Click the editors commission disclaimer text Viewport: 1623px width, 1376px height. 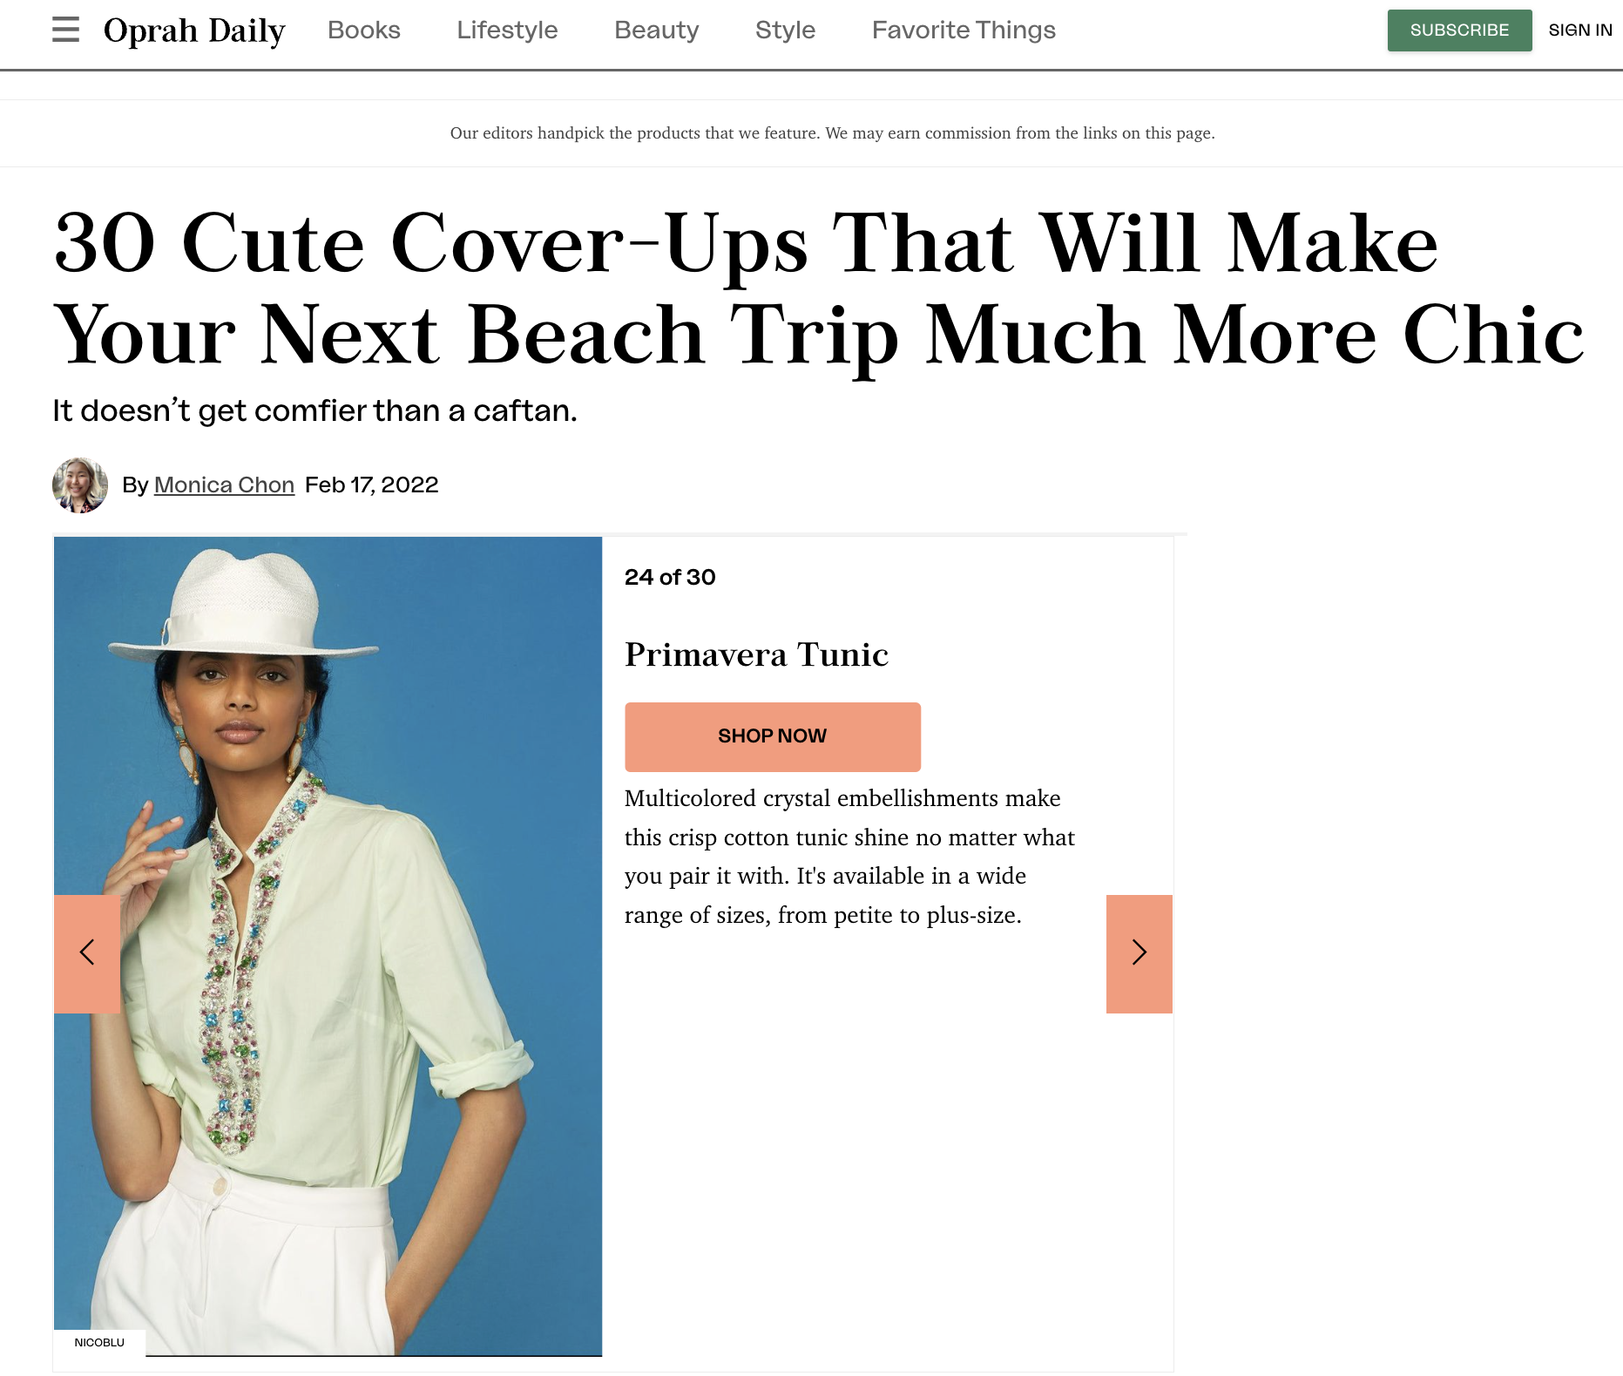coord(832,133)
